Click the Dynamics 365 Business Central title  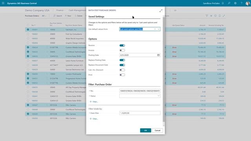click(x=22, y=3)
